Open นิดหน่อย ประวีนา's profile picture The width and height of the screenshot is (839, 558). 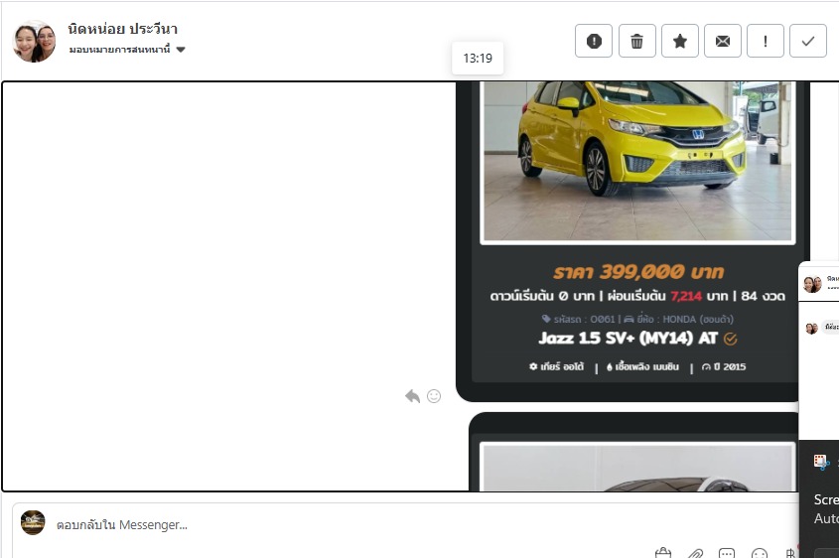coord(34,42)
